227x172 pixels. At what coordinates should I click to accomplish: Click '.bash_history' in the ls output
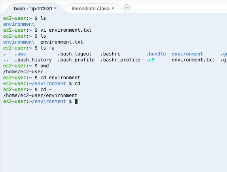pyautogui.click(x=33, y=60)
